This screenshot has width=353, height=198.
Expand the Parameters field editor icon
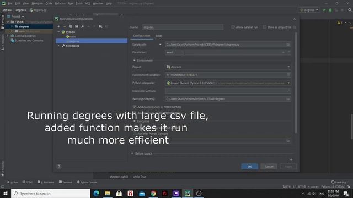pos(288,52)
